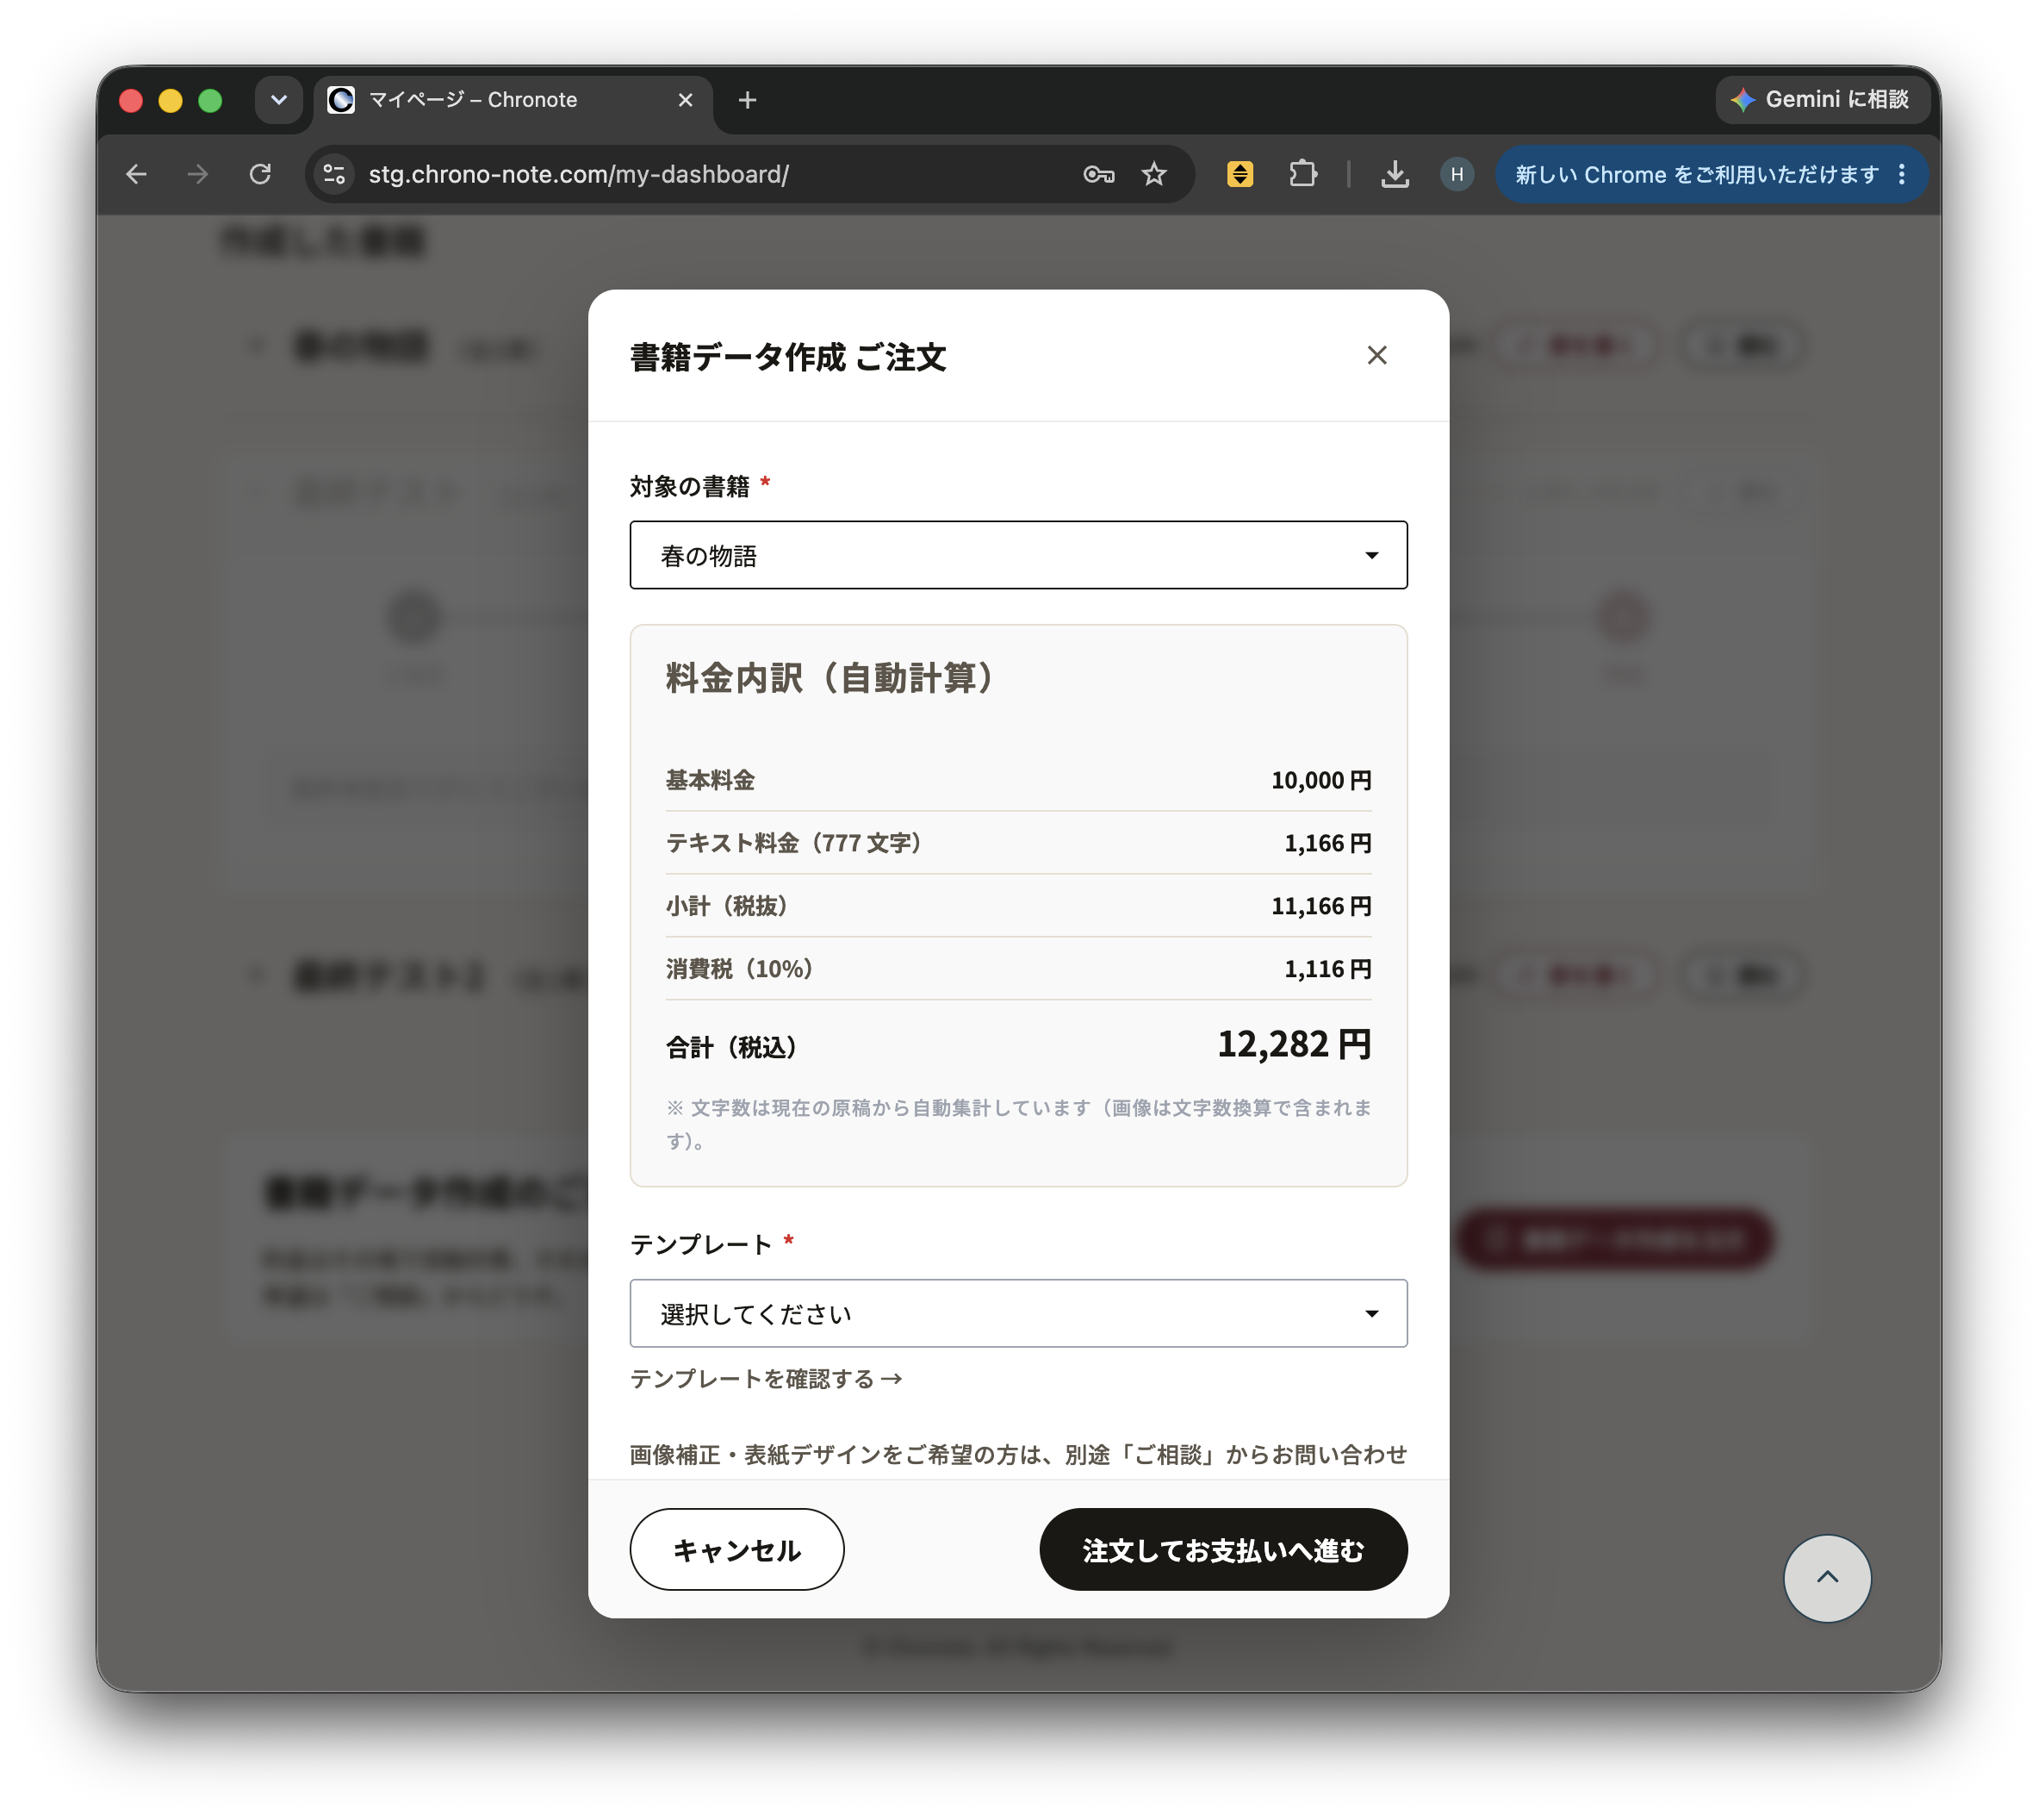
Task: Reload the page with the refresh icon
Action: pos(260,174)
